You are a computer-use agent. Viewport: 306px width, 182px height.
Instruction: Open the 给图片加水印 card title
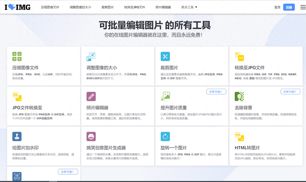click(x=25, y=148)
